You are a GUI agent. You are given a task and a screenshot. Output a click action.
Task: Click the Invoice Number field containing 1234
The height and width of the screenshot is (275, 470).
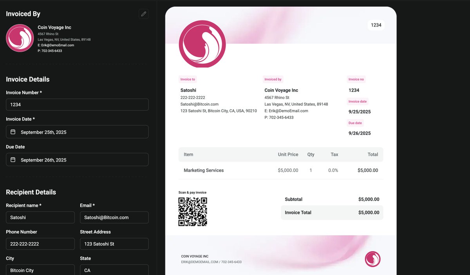77,104
